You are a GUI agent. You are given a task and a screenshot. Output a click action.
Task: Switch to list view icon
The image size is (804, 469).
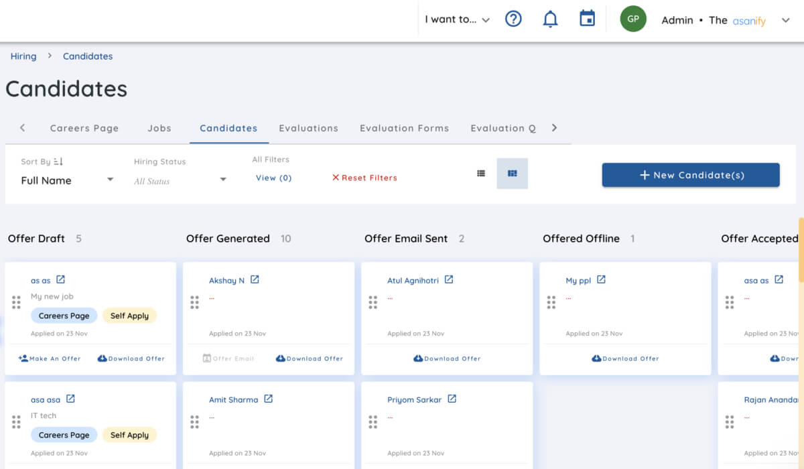(481, 174)
